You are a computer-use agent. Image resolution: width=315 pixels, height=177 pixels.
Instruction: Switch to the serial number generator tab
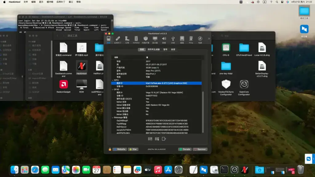[154, 49]
